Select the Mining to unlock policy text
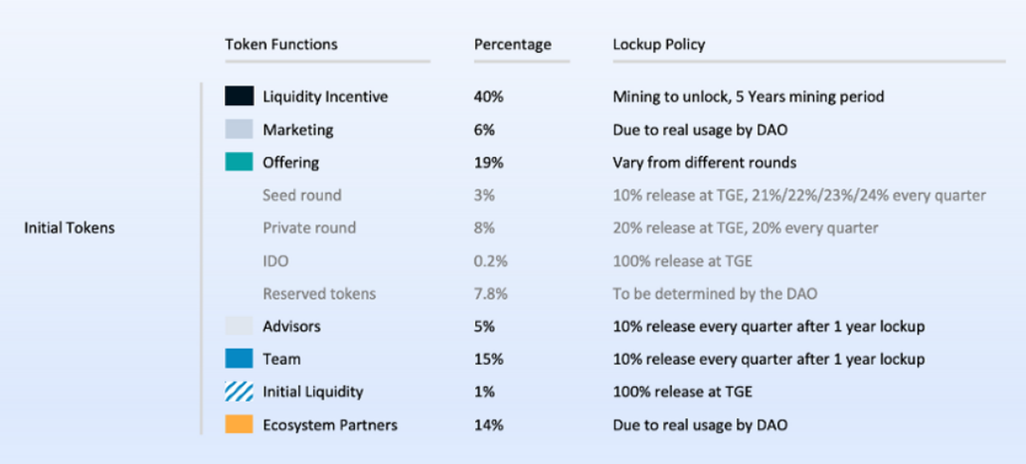 pyautogui.click(x=748, y=97)
